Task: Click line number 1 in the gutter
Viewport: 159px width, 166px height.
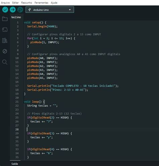Action: pyautogui.click(x=18, y=23)
